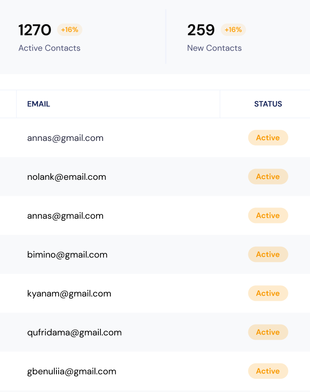The width and height of the screenshot is (310, 392).
Task: Select the gbenuliia@gmail.com contact
Action: (72, 371)
